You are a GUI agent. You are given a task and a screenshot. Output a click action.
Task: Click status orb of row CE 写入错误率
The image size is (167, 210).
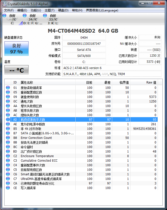(x=8, y=188)
